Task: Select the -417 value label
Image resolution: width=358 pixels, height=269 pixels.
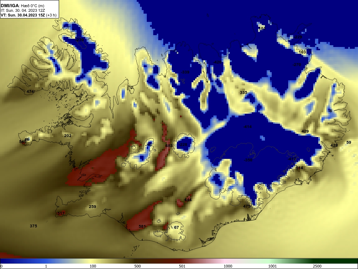Action: [x=292, y=159]
